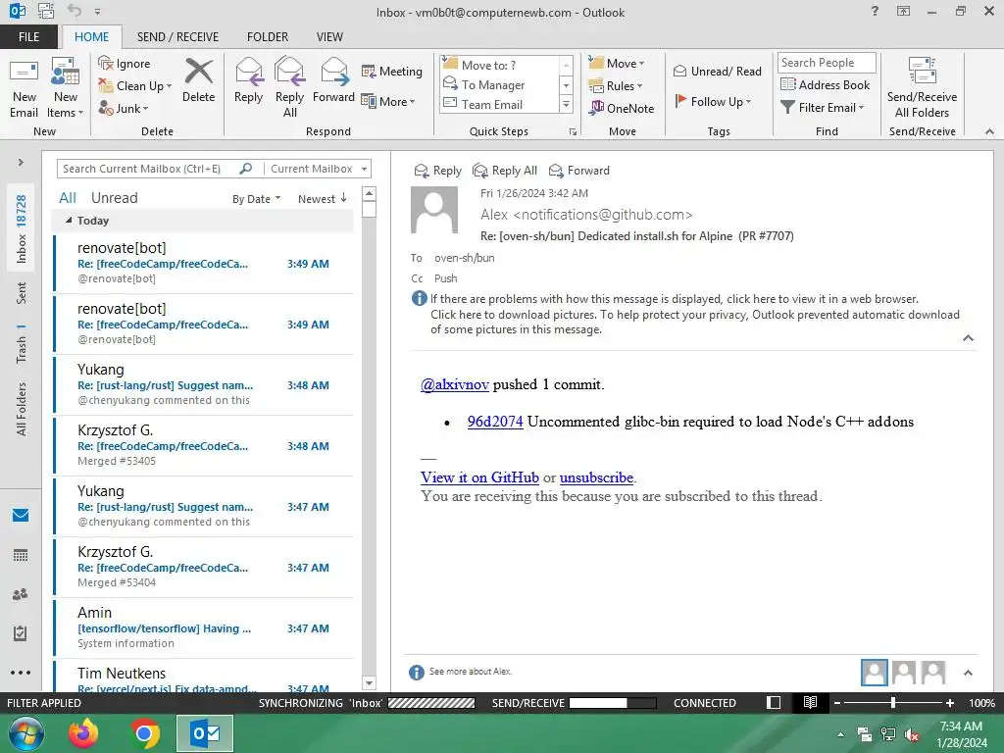Toggle the Newest sort order
The width and height of the screenshot is (1004, 753).
[x=322, y=199]
